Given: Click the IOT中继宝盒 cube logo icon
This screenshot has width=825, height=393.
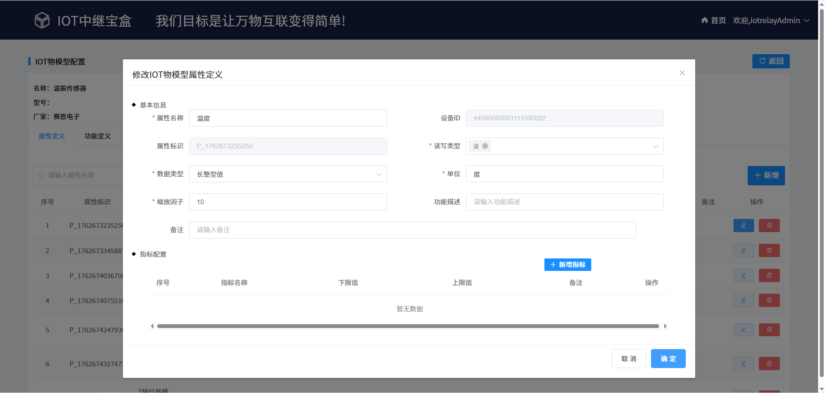Looking at the screenshot, I should pyautogui.click(x=42, y=20).
